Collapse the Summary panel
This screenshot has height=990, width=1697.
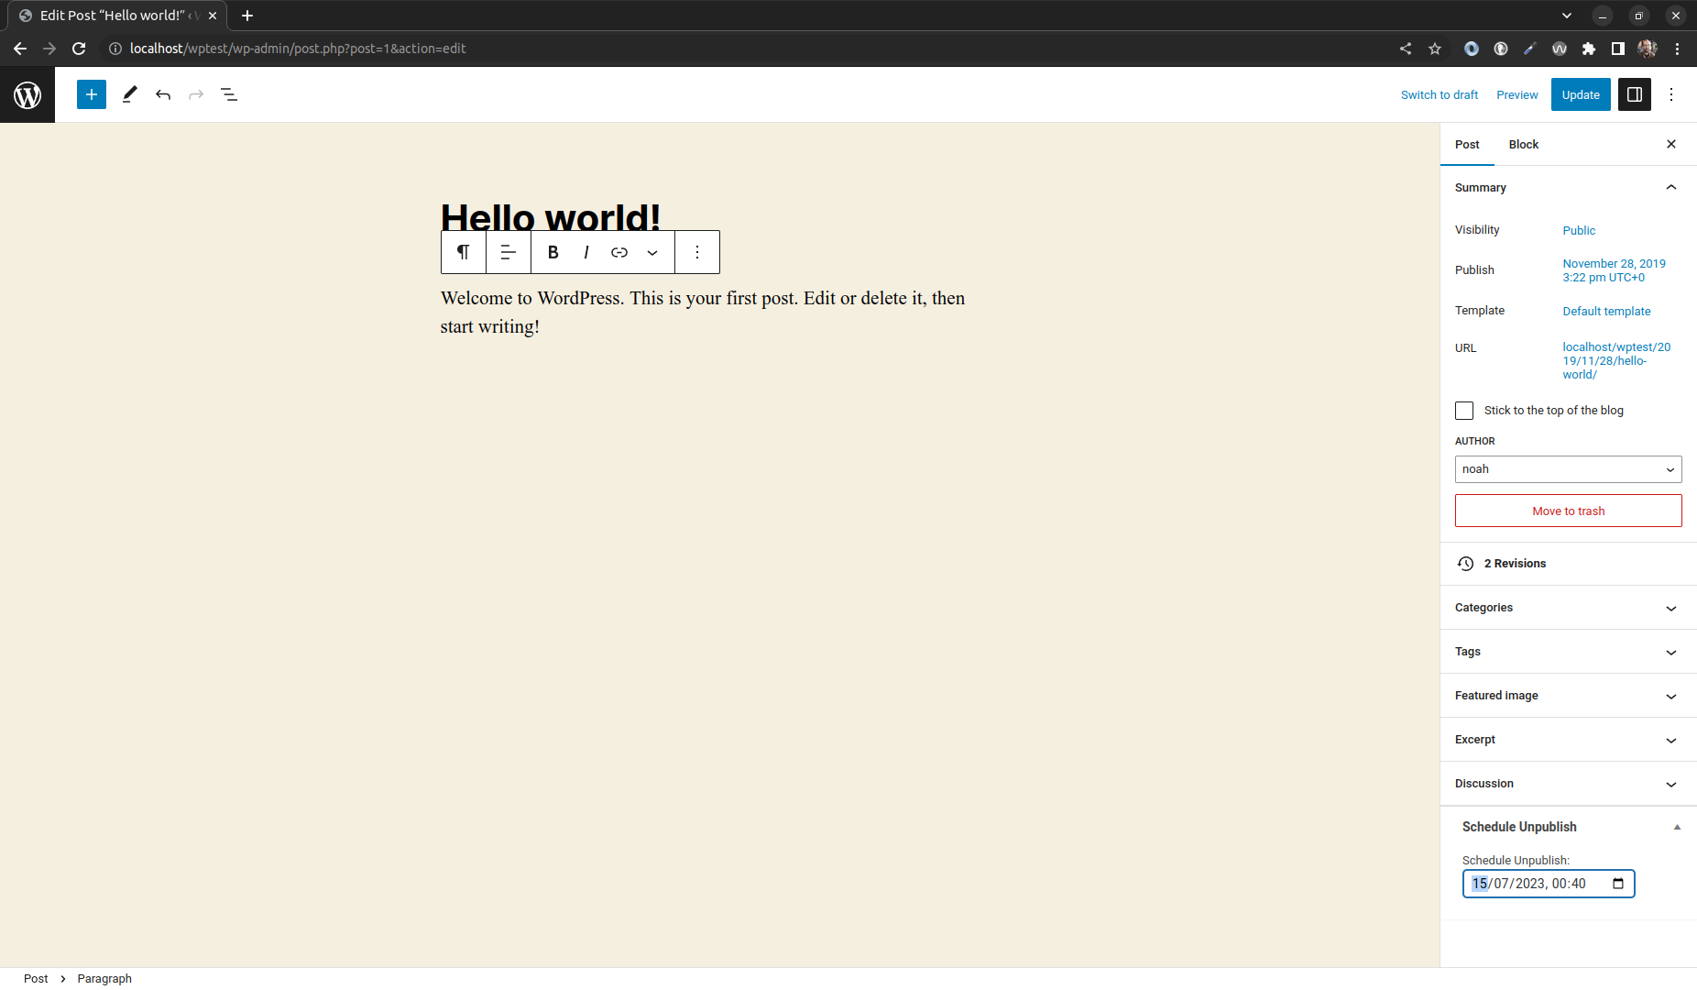click(1569, 187)
